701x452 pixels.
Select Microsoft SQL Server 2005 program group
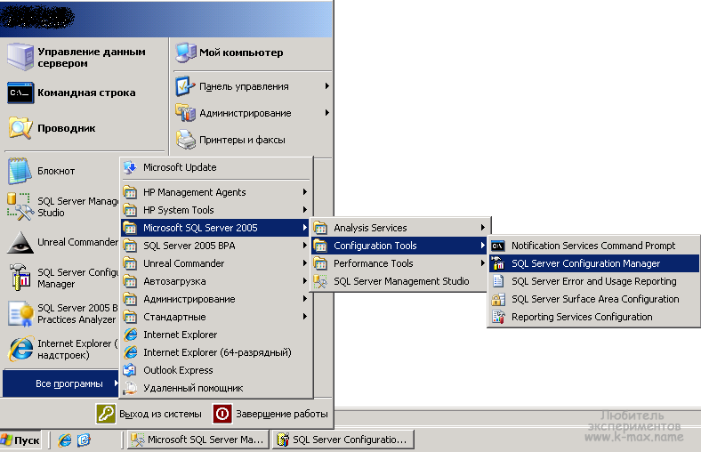click(x=216, y=228)
